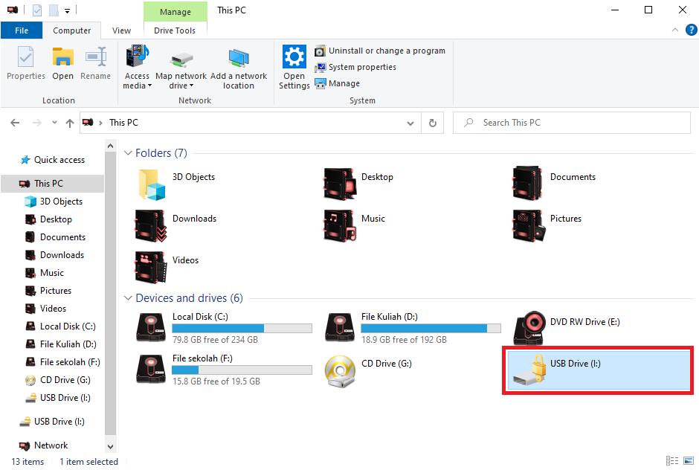Collapse the Folders section
This screenshot has height=470, width=699.
coord(128,153)
